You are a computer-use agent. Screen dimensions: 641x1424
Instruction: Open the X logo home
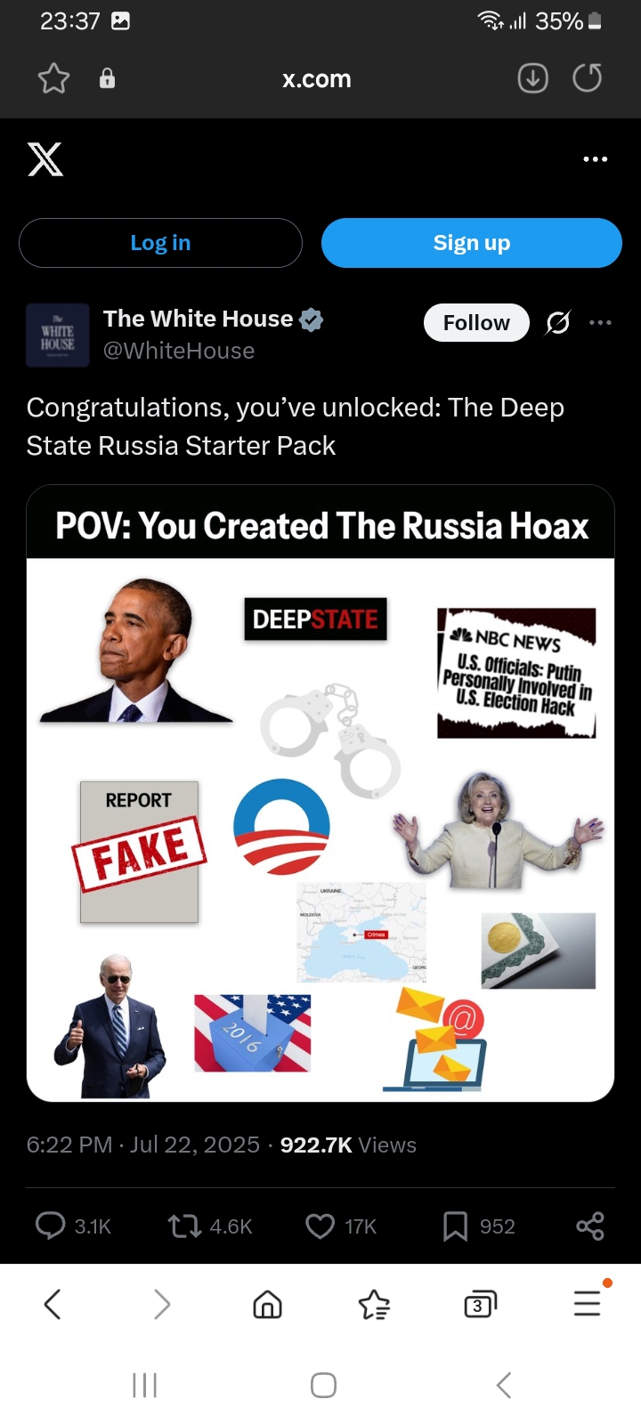(45, 159)
